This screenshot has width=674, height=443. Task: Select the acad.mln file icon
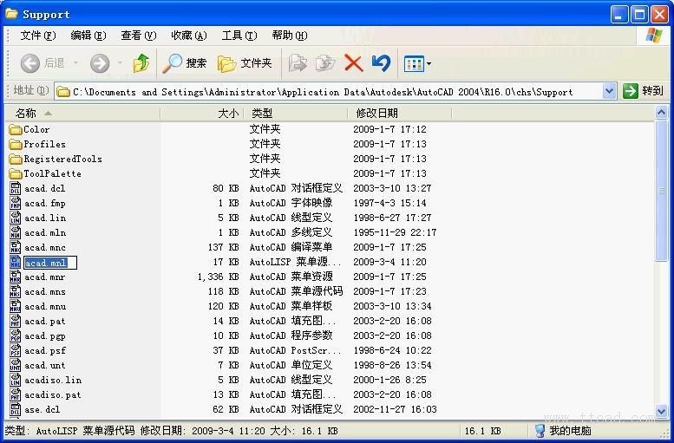(x=15, y=233)
